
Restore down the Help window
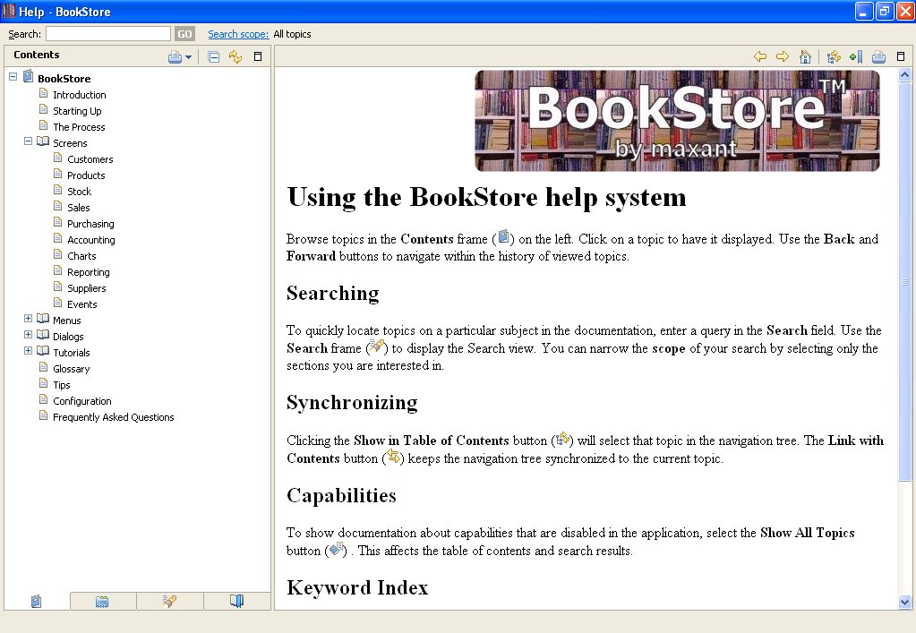(x=885, y=11)
